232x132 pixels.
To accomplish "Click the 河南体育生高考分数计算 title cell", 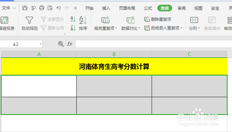I will coord(114,66).
